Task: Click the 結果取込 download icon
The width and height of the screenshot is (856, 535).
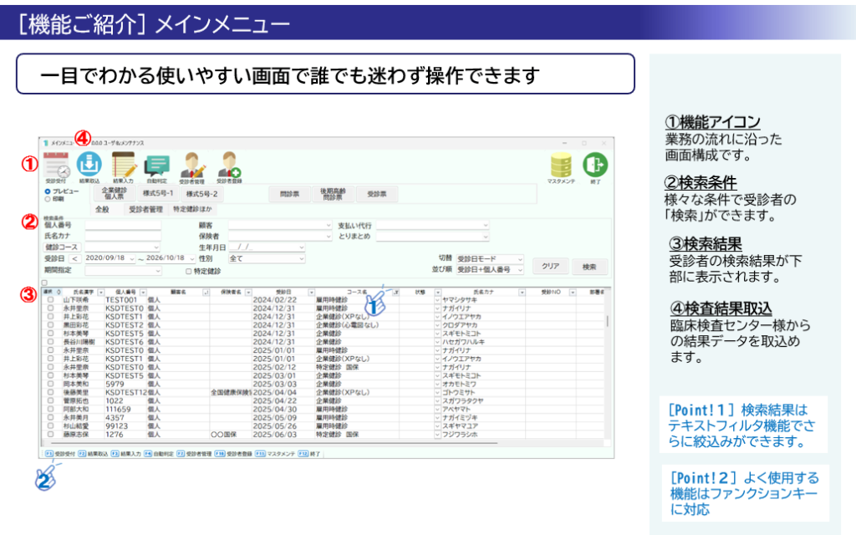Action: pyautogui.click(x=89, y=164)
